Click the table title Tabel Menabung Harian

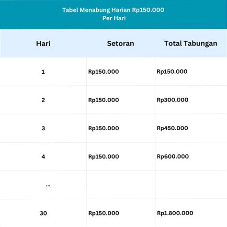(x=113, y=14)
